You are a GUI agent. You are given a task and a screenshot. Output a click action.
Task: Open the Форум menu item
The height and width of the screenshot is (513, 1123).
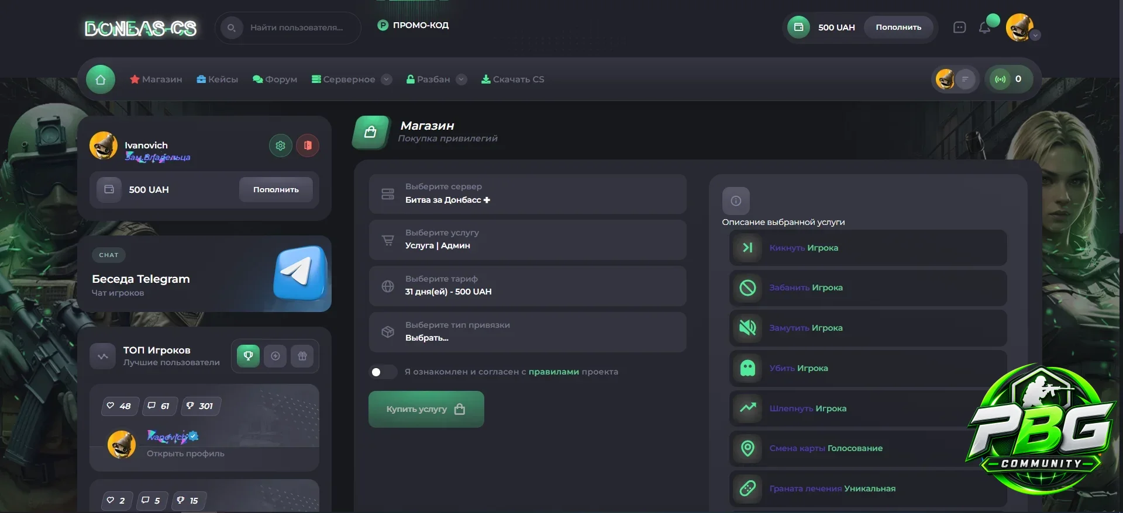(x=275, y=79)
